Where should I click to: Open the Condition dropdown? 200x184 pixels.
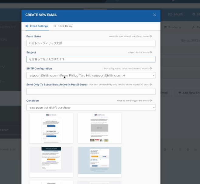coord(91,107)
